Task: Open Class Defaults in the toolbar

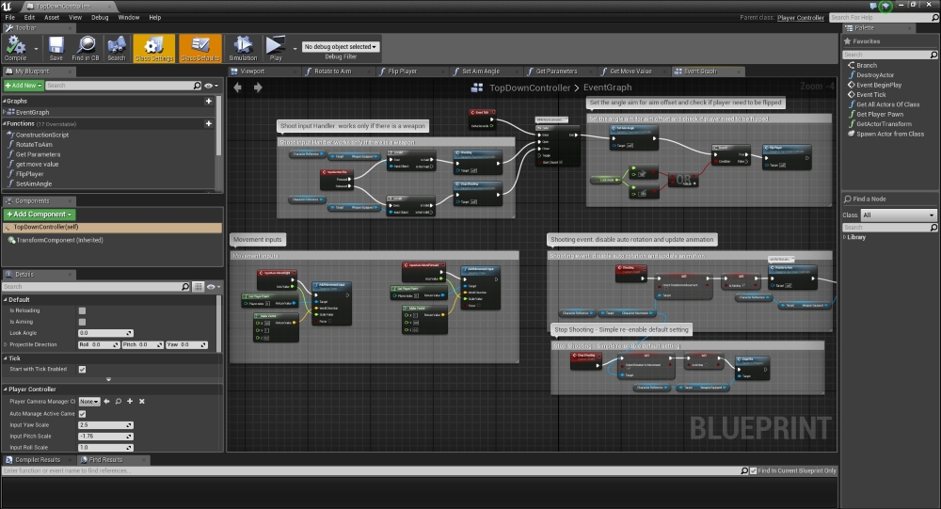Action: point(200,46)
